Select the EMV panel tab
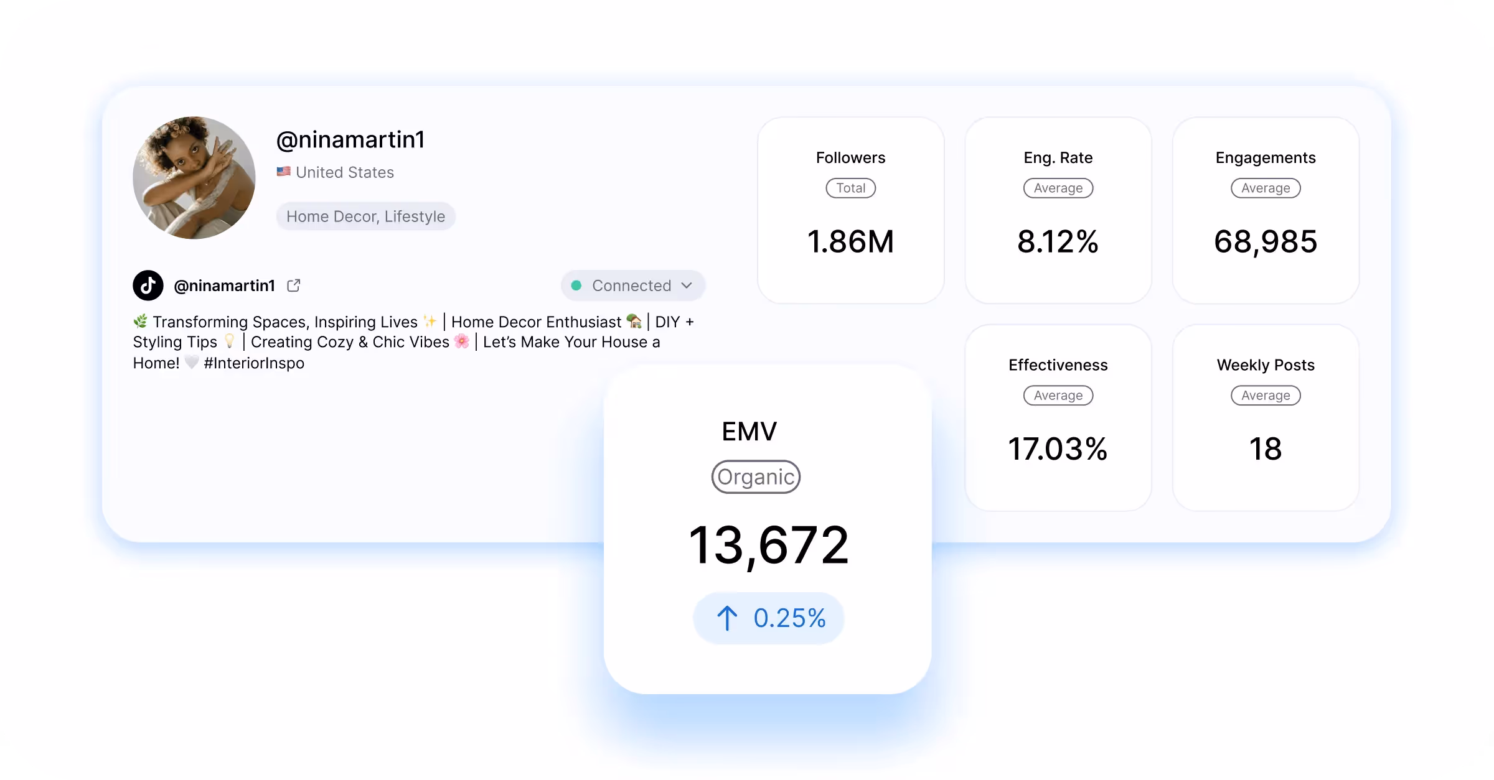This screenshot has width=1494, height=780. pyautogui.click(x=749, y=430)
